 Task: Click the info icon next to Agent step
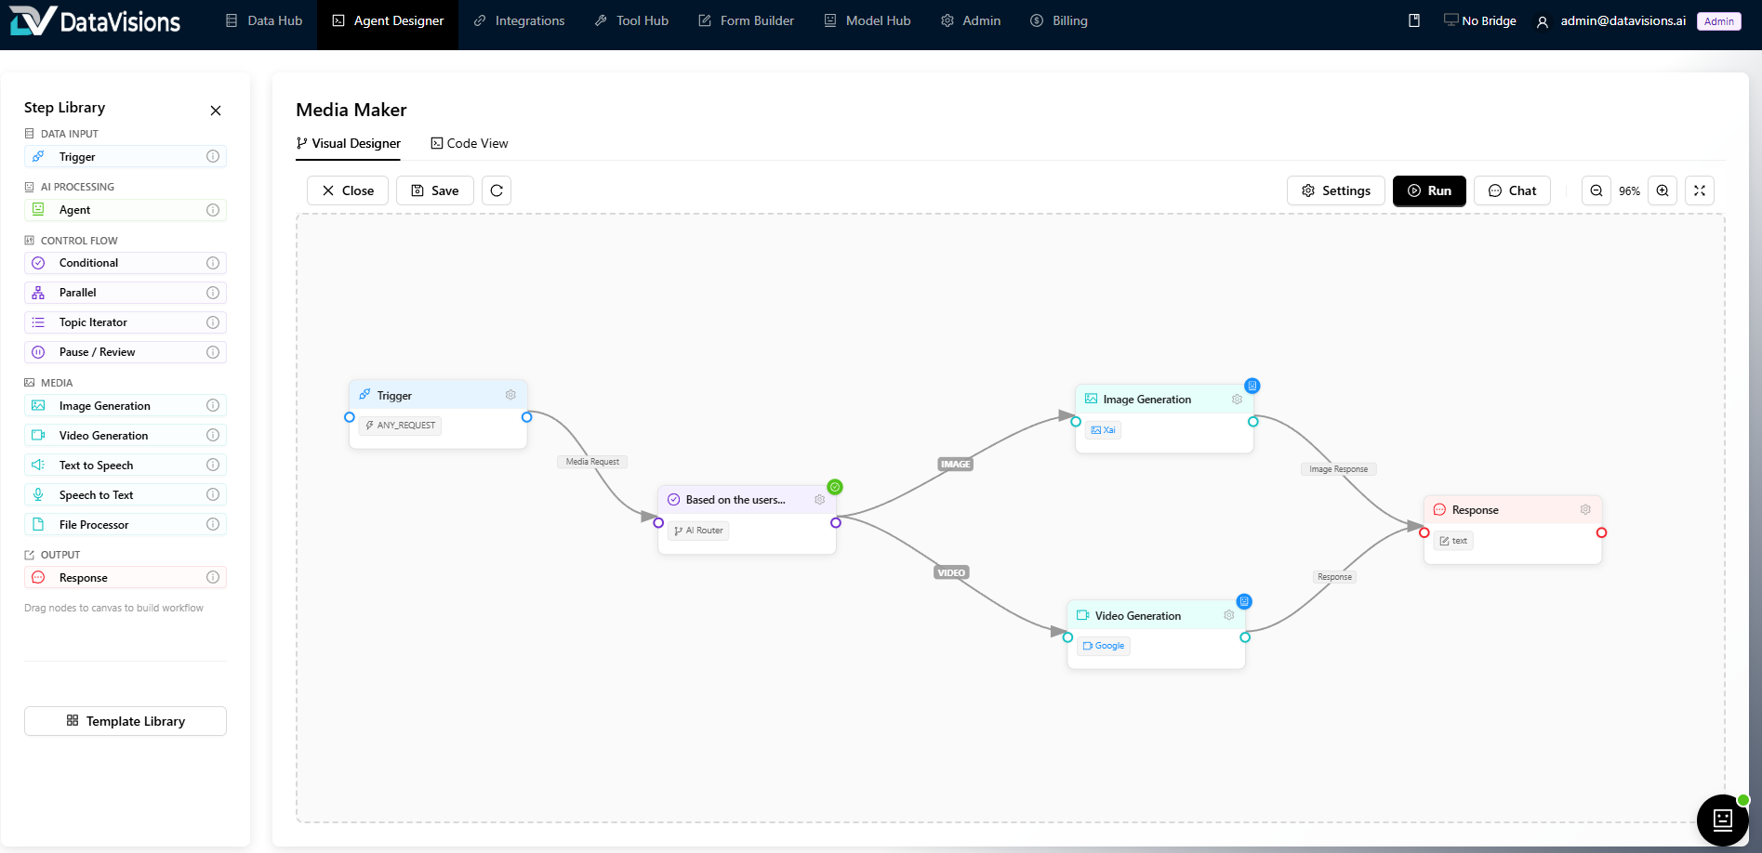pyautogui.click(x=213, y=210)
